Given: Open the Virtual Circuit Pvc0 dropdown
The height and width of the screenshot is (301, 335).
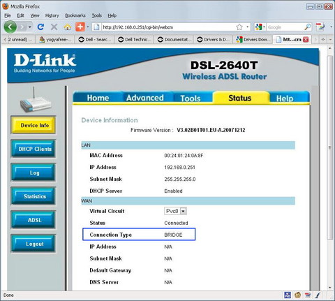Looking at the screenshot, I should [175, 211].
